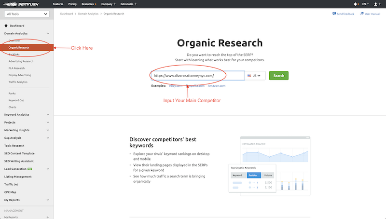Open Ranks in sidebar
386x219 pixels.
point(12,94)
